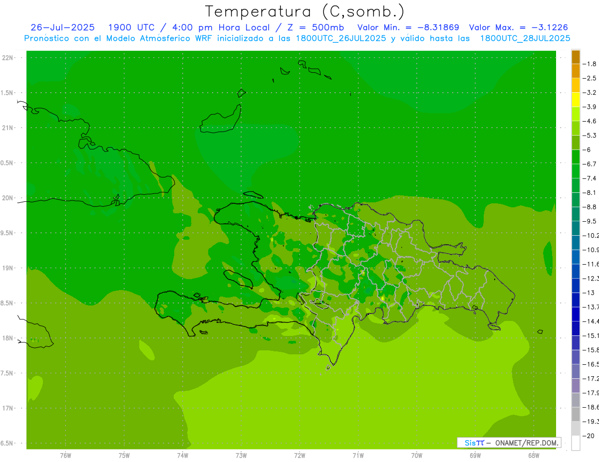This screenshot has width=599, height=462.
Task: Click the '20N' latitude axis label
Action: [x=7, y=198]
